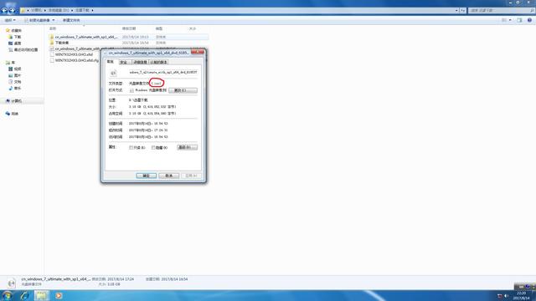Click the 计算机 segment in the address bar
The height and width of the screenshot is (301, 536).
pos(37,11)
